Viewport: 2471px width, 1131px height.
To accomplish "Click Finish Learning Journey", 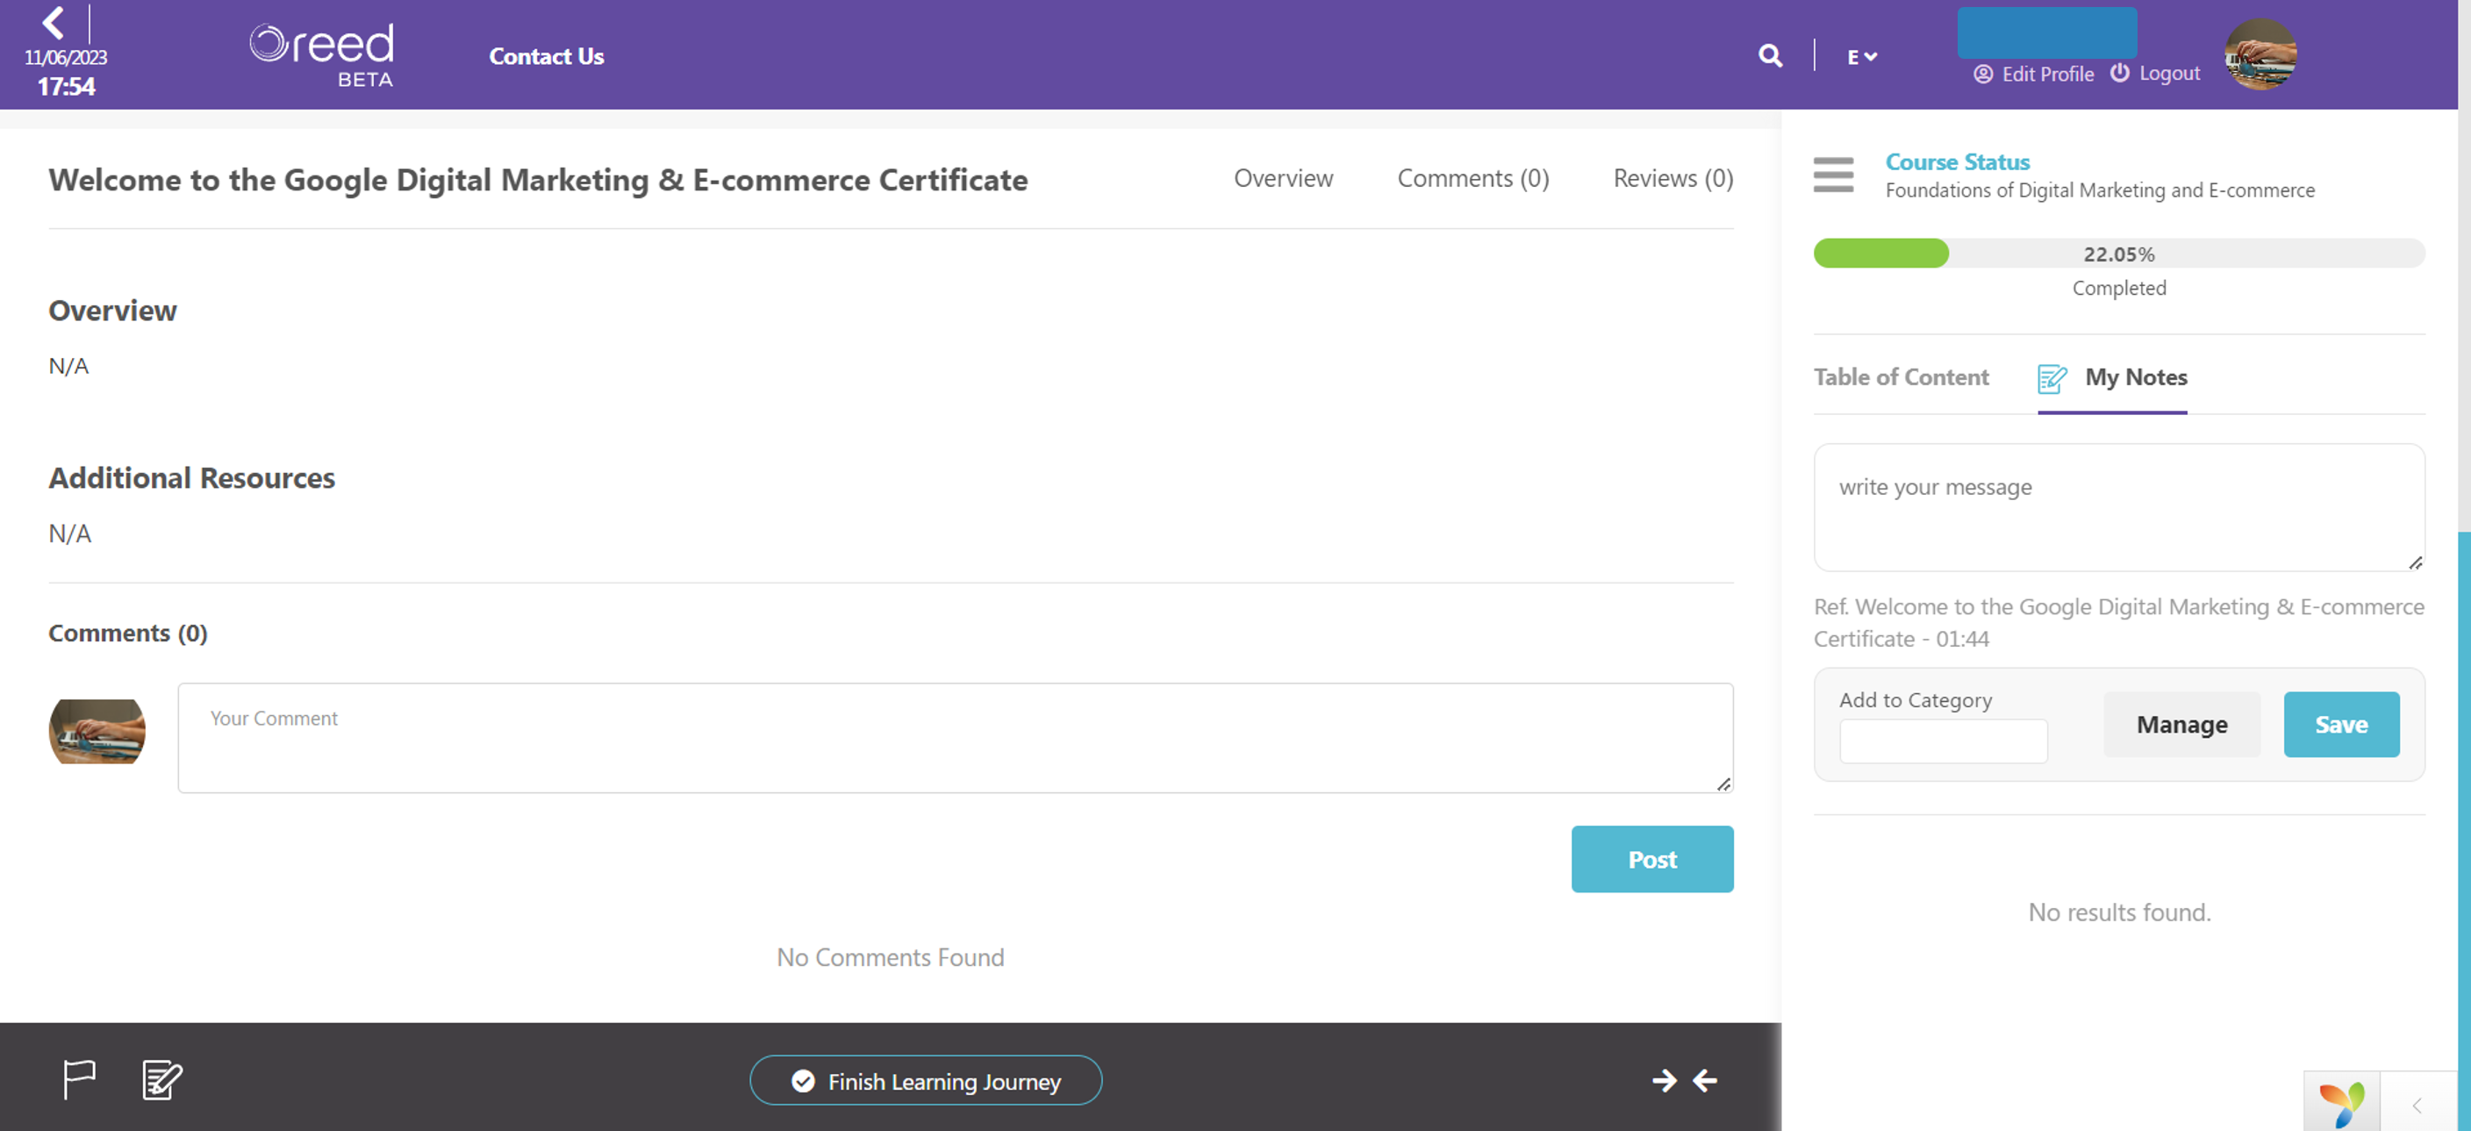I will tap(925, 1080).
